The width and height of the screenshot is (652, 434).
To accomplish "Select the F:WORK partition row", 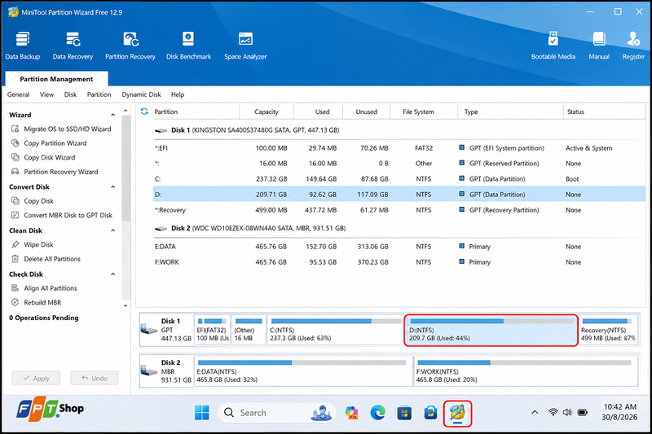I will [399, 262].
